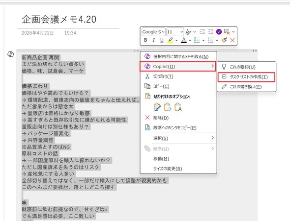The width and height of the screenshot is (290, 221).
Task: Open the Google Sans font name dropdown
Action: tap(153, 32)
